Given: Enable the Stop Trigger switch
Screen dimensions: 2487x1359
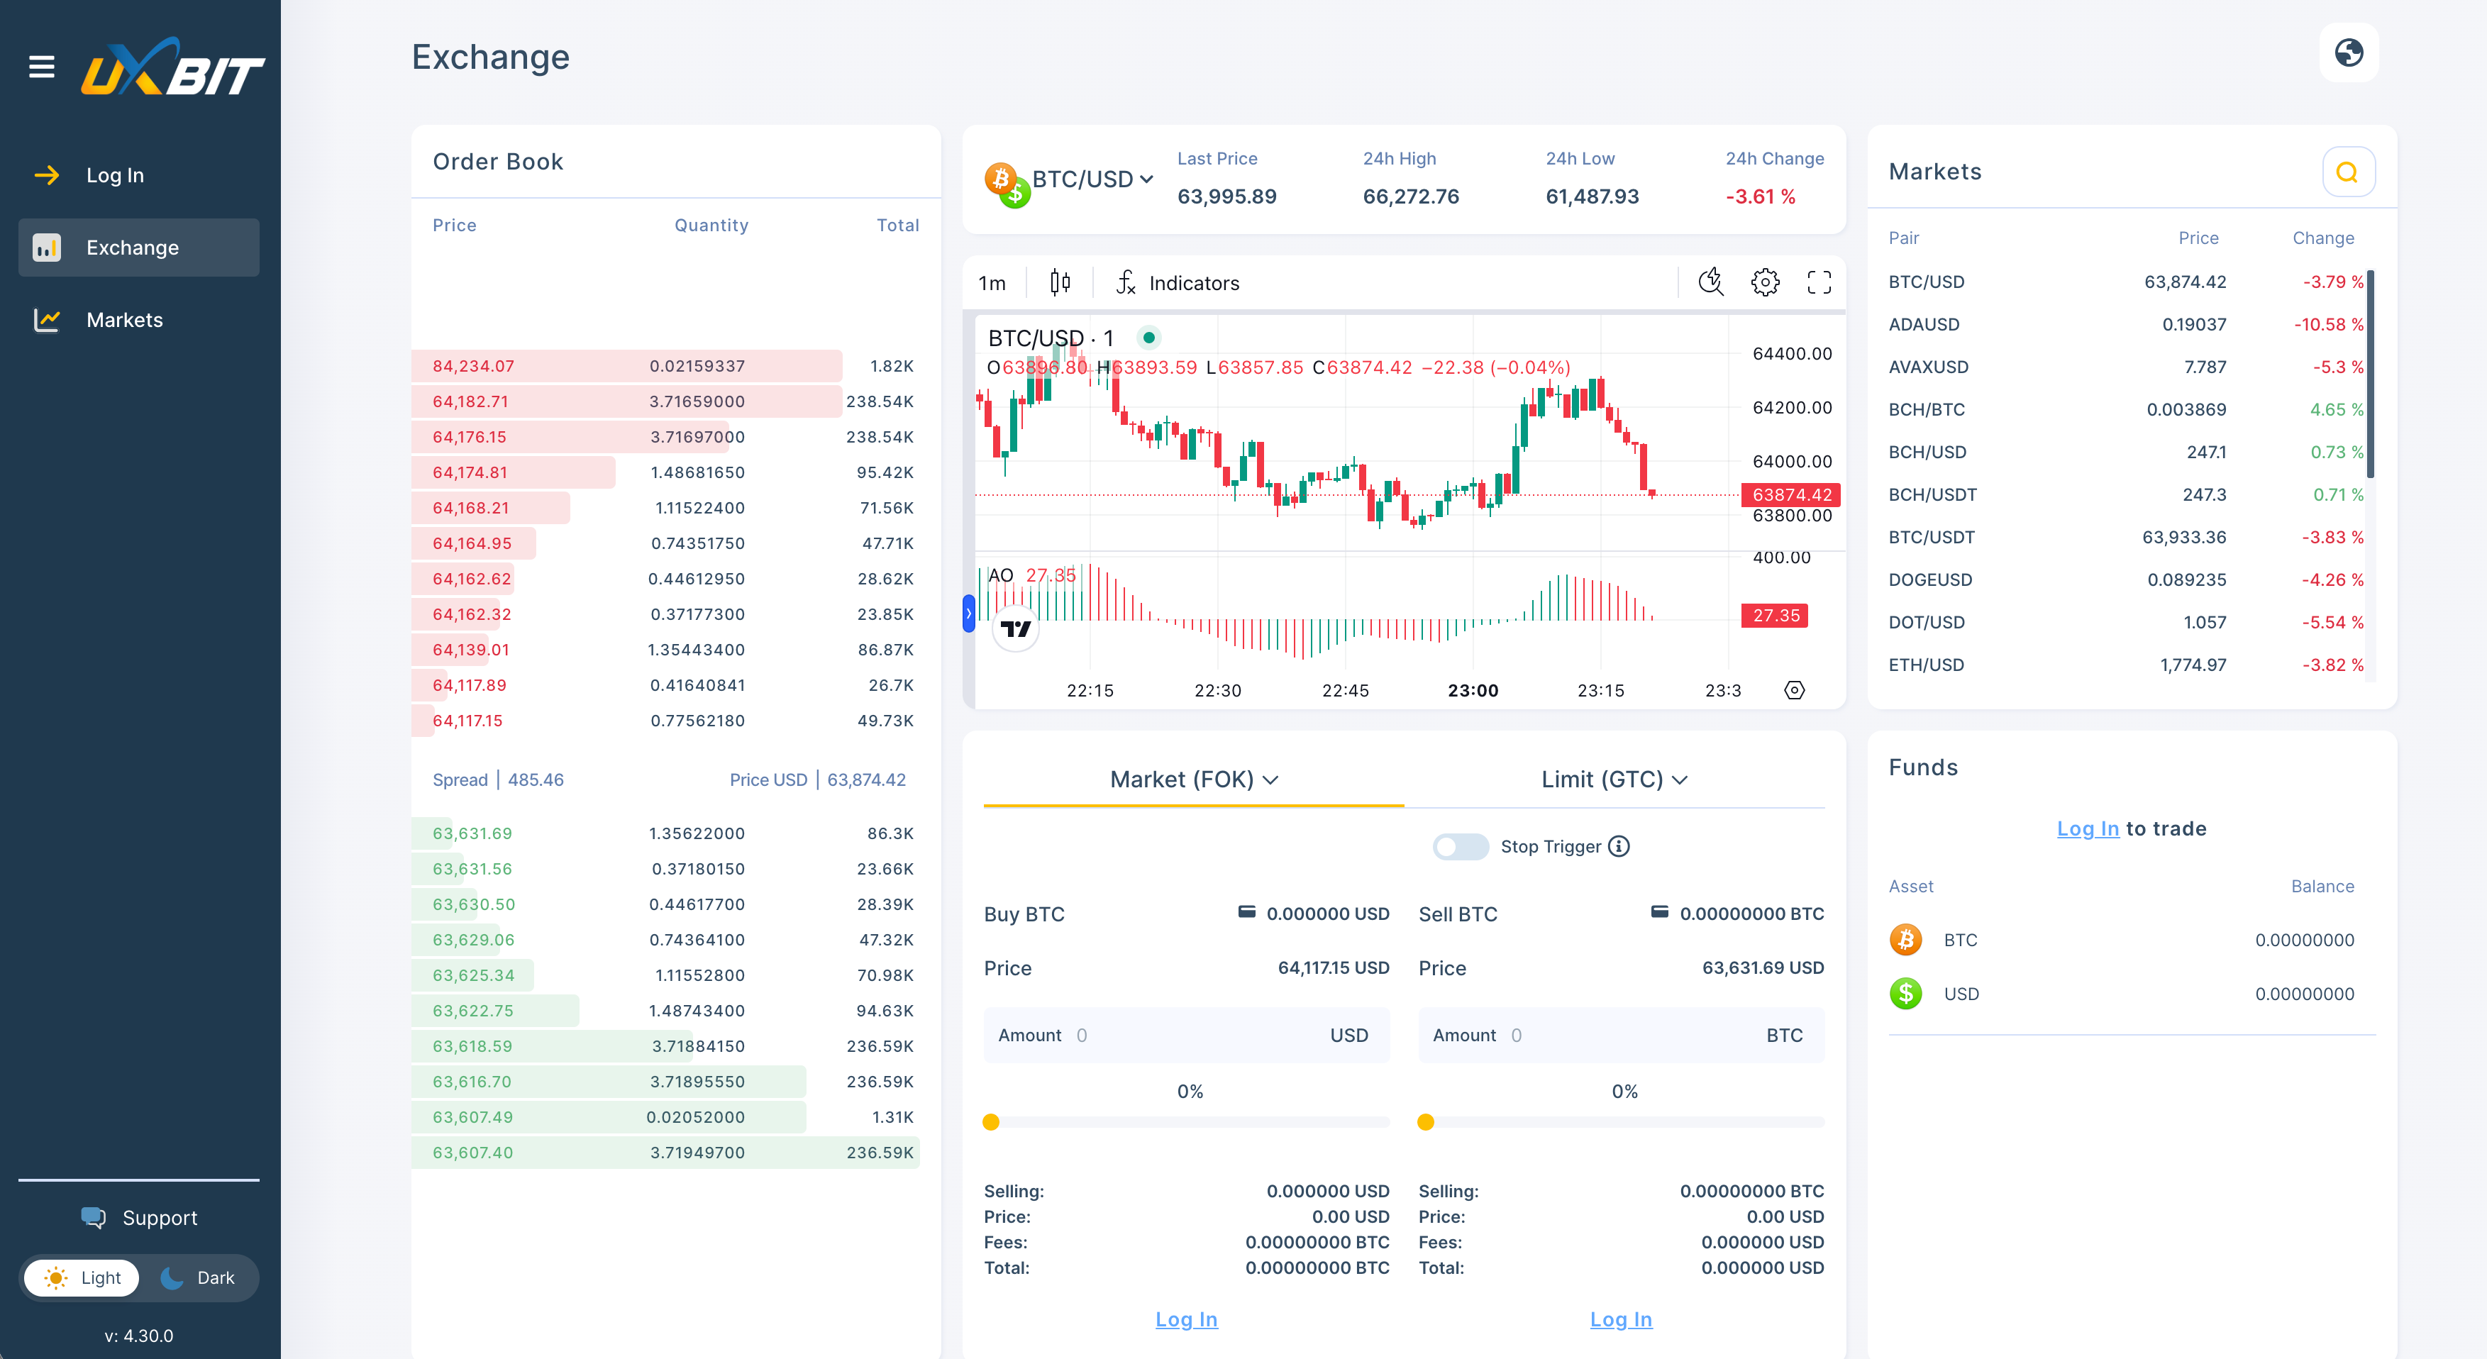Looking at the screenshot, I should pos(1460,846).
